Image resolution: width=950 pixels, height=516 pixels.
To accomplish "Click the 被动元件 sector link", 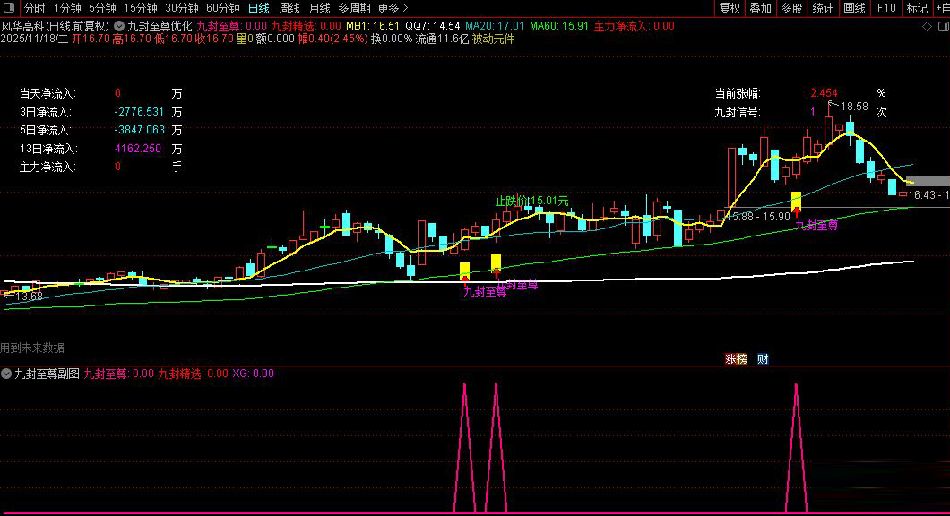I will [x=493, y=39].
